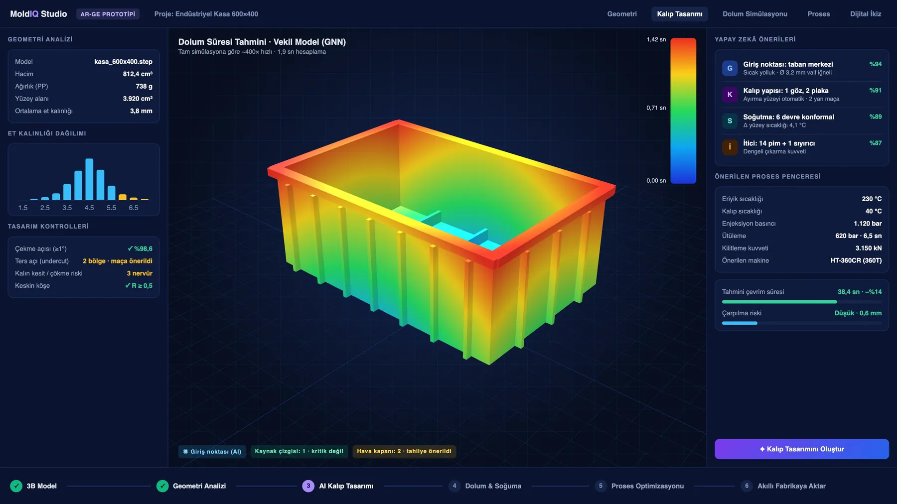Open the Proses Optimizasyonu step
The width and height of the screenshot is (897, 504).
(x=640, y=486)
